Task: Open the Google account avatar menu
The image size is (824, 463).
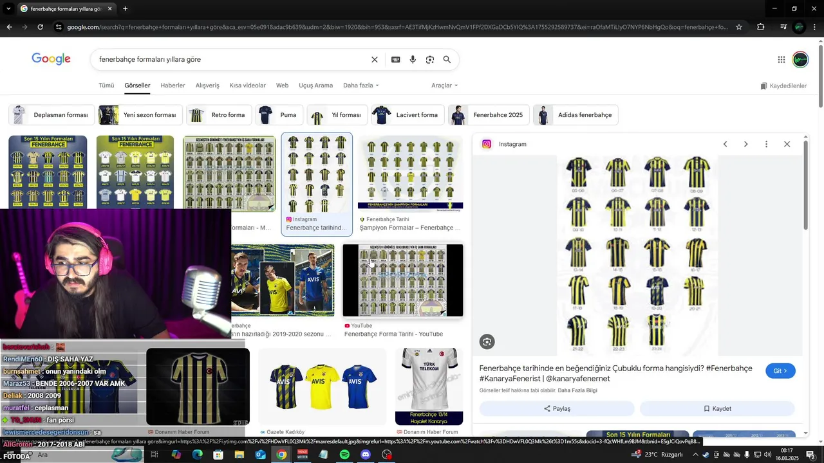Action: click(x=800, y=60)
